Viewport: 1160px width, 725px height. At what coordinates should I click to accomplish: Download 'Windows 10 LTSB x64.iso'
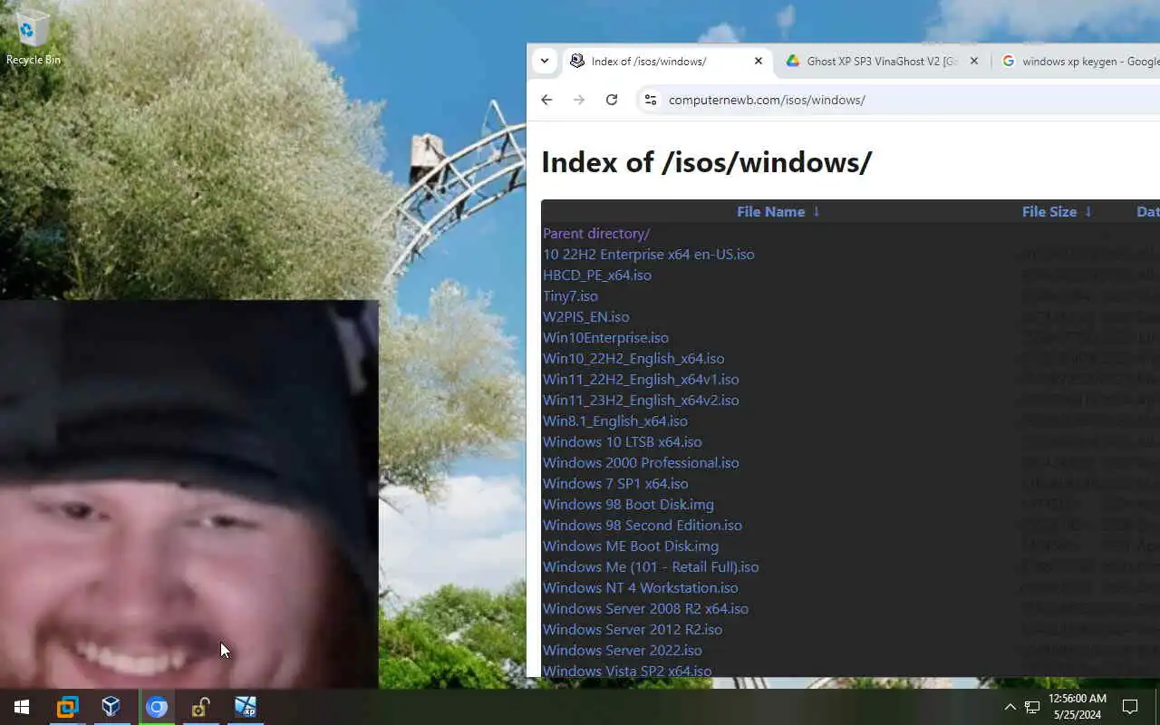[x=623, y=441]
